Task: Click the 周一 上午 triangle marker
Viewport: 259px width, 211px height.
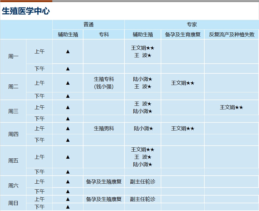Action: [x=68, y=51]
